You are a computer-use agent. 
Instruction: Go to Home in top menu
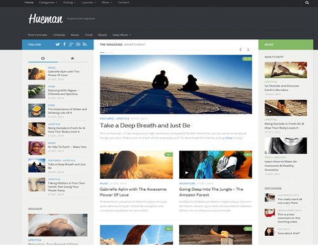pyautogui.click(x=29, y=3)
